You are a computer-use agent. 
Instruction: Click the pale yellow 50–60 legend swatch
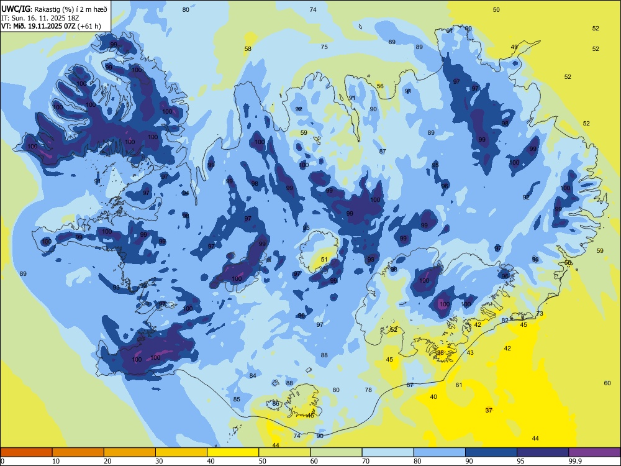[x=284, y=452]
